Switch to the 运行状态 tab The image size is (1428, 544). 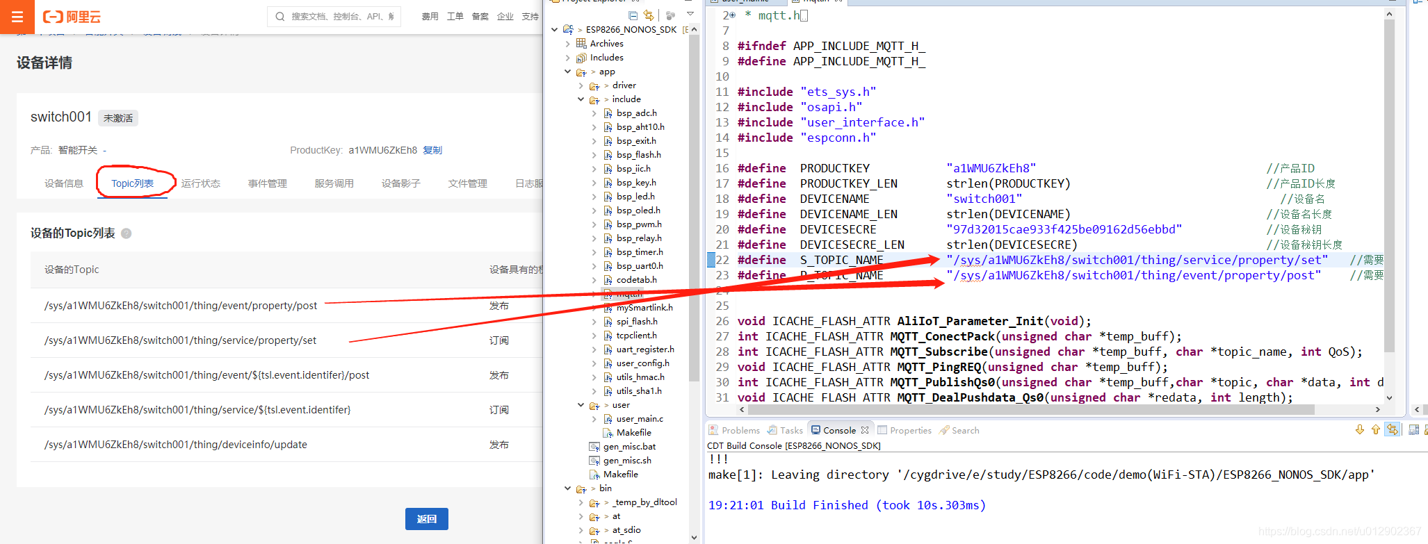coord(201,183)
